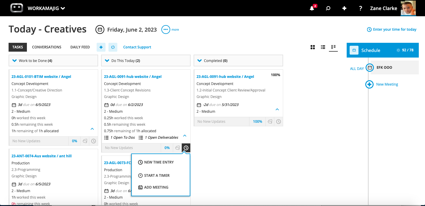Open the search magnifier icon

coord(328,8)
